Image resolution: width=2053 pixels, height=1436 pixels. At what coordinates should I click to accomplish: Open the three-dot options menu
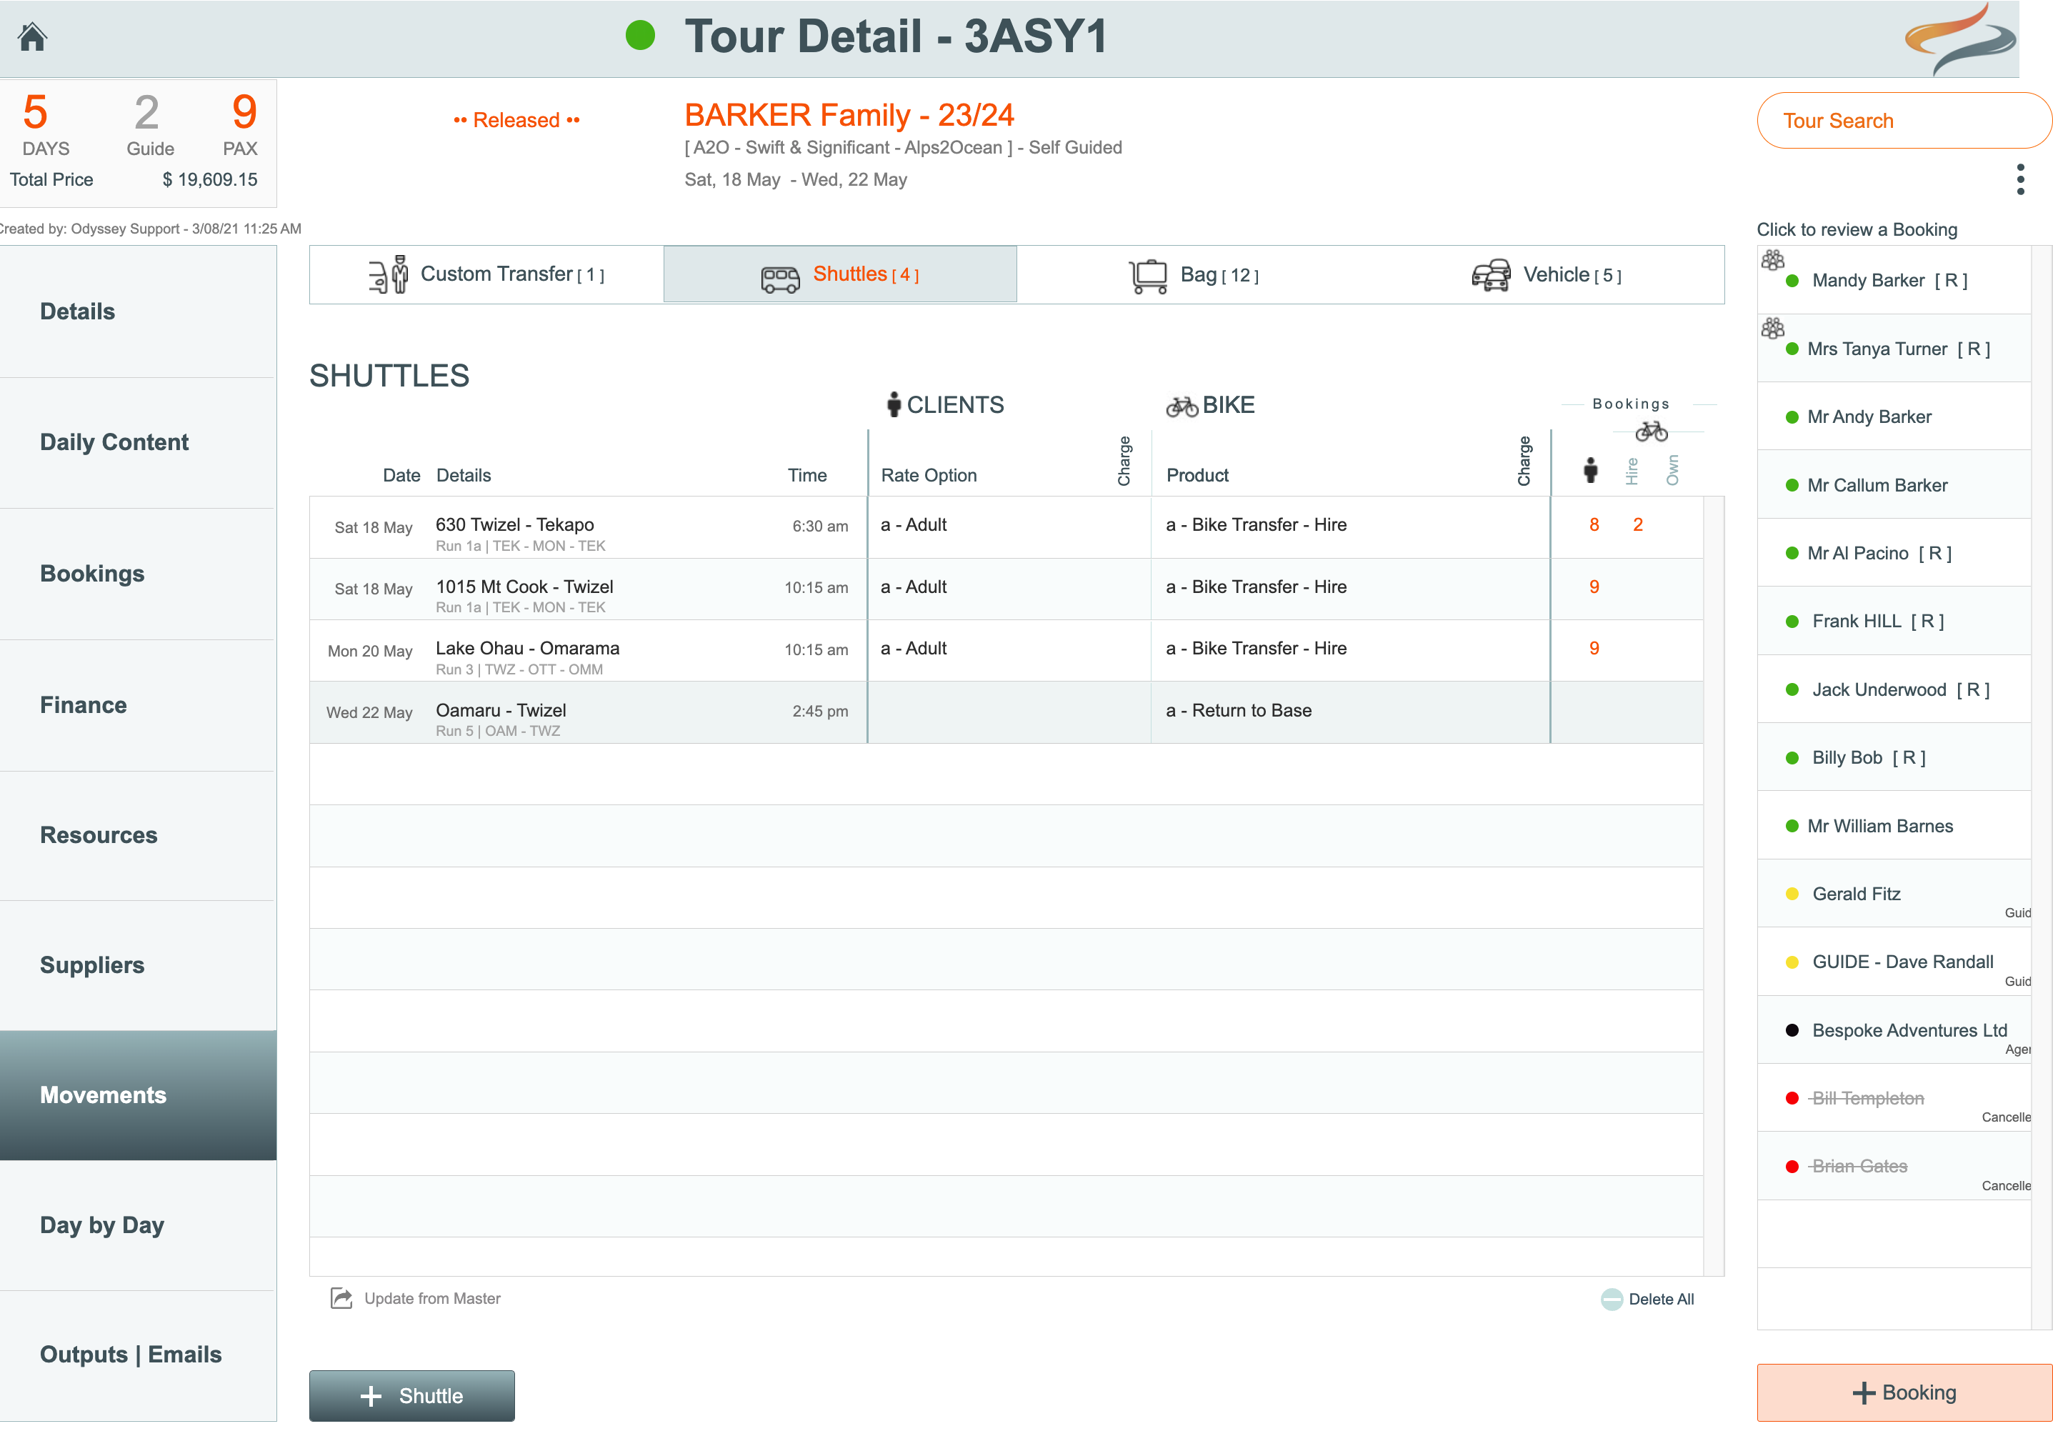point(2020,180)
